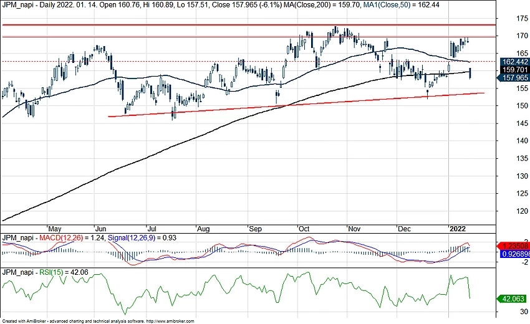
Task: Click the 145 price axis tick
Action: pyautogui.click(x=522, y=123)
